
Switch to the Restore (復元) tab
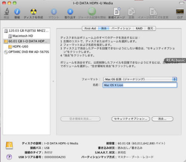pos(150,28)
